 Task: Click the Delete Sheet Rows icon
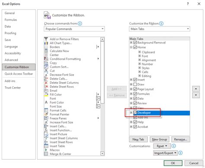click(46, 87)
